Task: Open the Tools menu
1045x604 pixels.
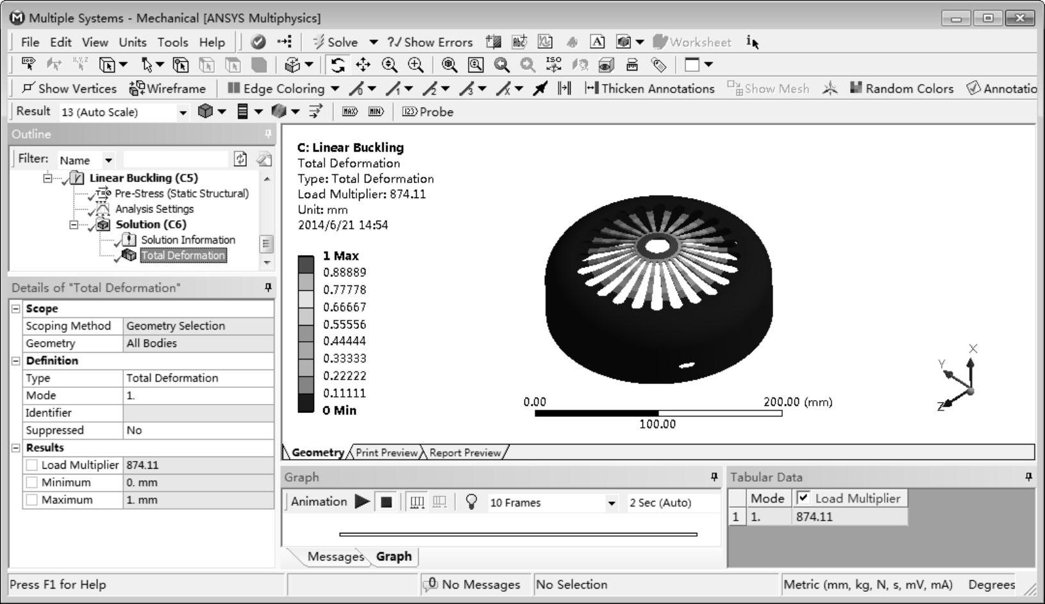Action: pyautogui.click(x=173, y=42)
